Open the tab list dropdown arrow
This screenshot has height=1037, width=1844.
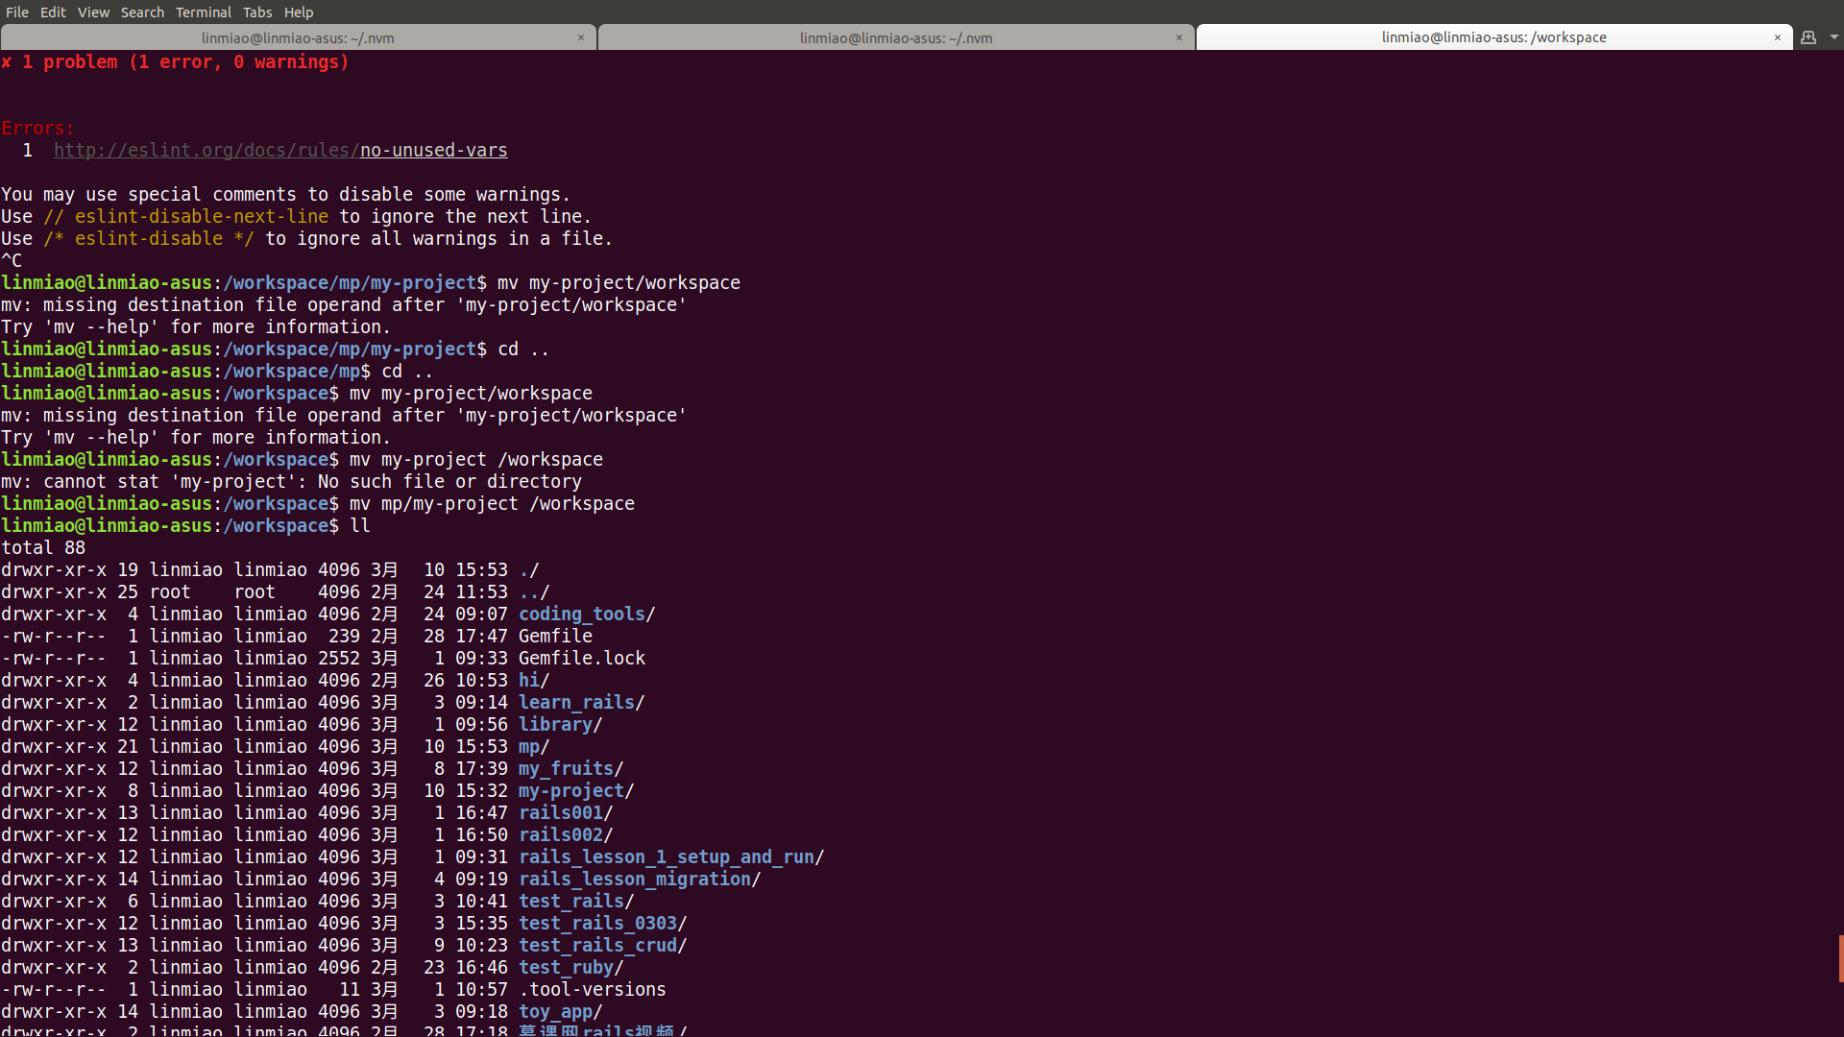coord(1833,37)
